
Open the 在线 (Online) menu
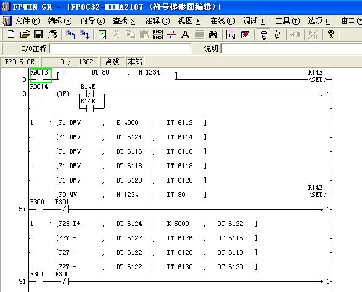[222, 20]
